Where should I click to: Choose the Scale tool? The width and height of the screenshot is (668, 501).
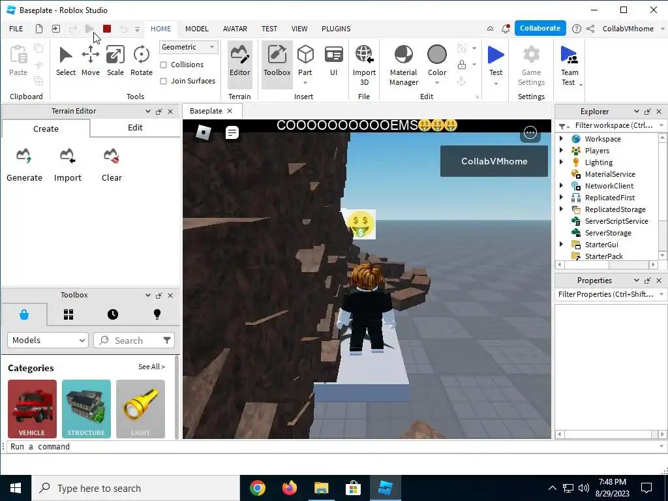click(115, 62)
